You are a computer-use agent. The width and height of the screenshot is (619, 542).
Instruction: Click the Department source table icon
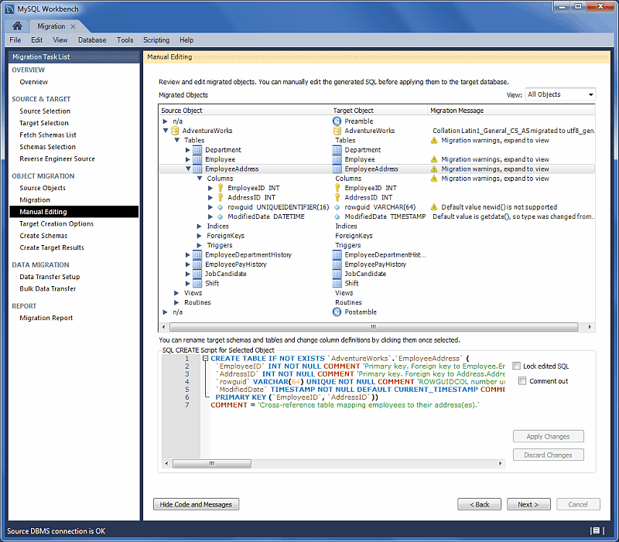[x=198, y=150]
